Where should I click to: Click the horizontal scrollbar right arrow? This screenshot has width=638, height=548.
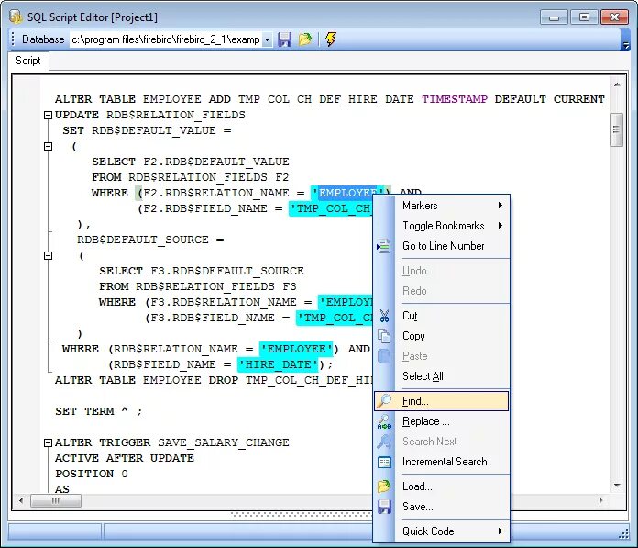click(x=601, y=500)
